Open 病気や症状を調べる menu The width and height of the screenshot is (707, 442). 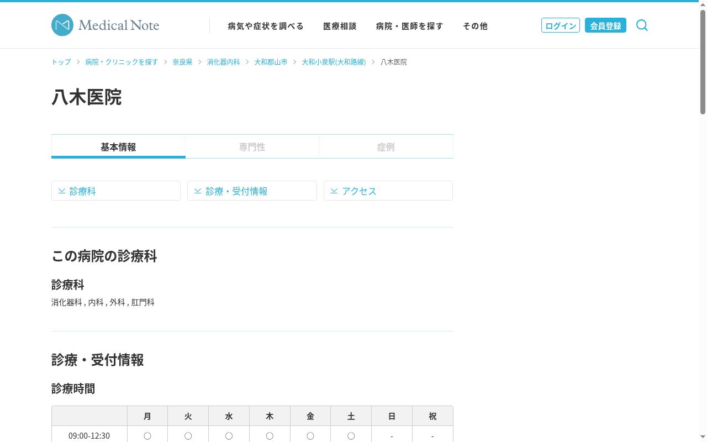[x=266, y=26]
